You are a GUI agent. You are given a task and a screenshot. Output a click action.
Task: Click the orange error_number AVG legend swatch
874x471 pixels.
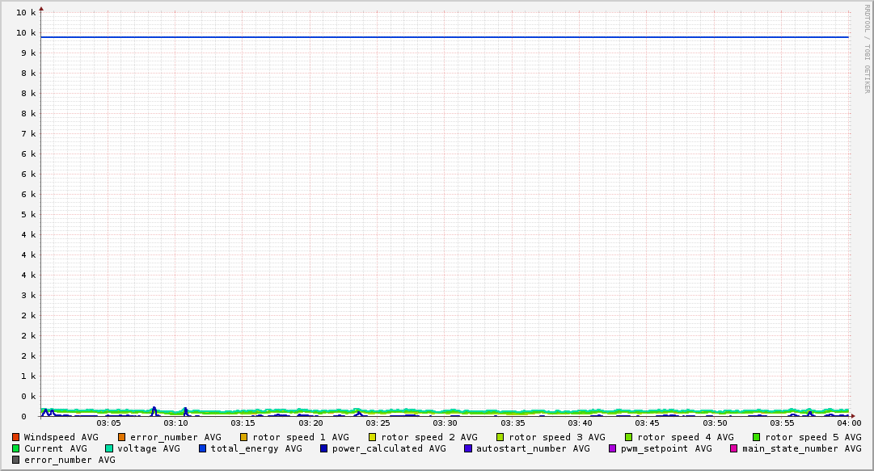pyautogui.click(x=122, y=437)
